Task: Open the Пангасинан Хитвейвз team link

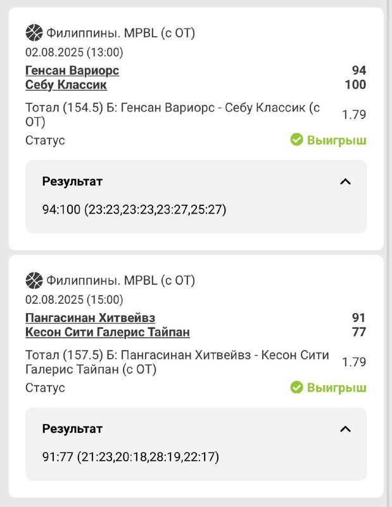Action: click(x=90, y=318)
